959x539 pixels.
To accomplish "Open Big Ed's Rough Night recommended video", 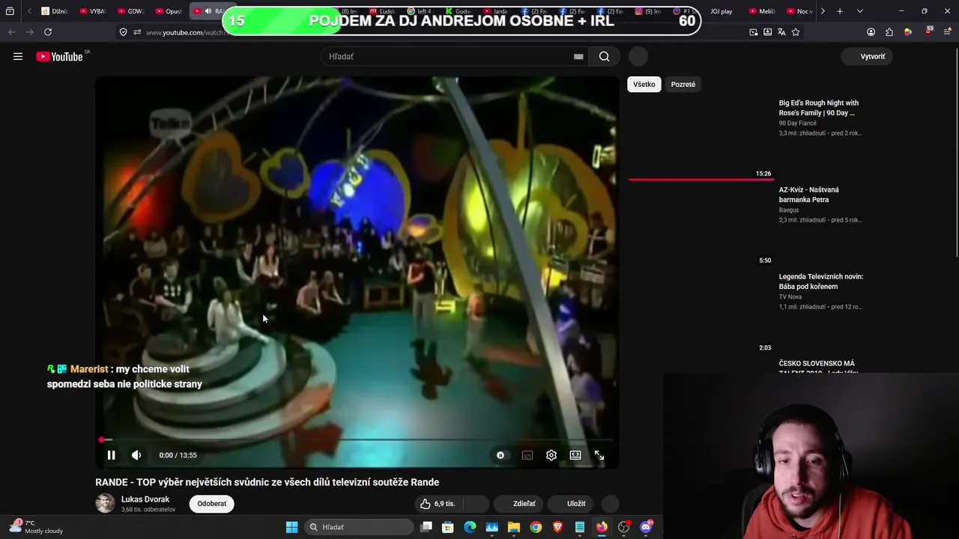I will pos(820,108).
